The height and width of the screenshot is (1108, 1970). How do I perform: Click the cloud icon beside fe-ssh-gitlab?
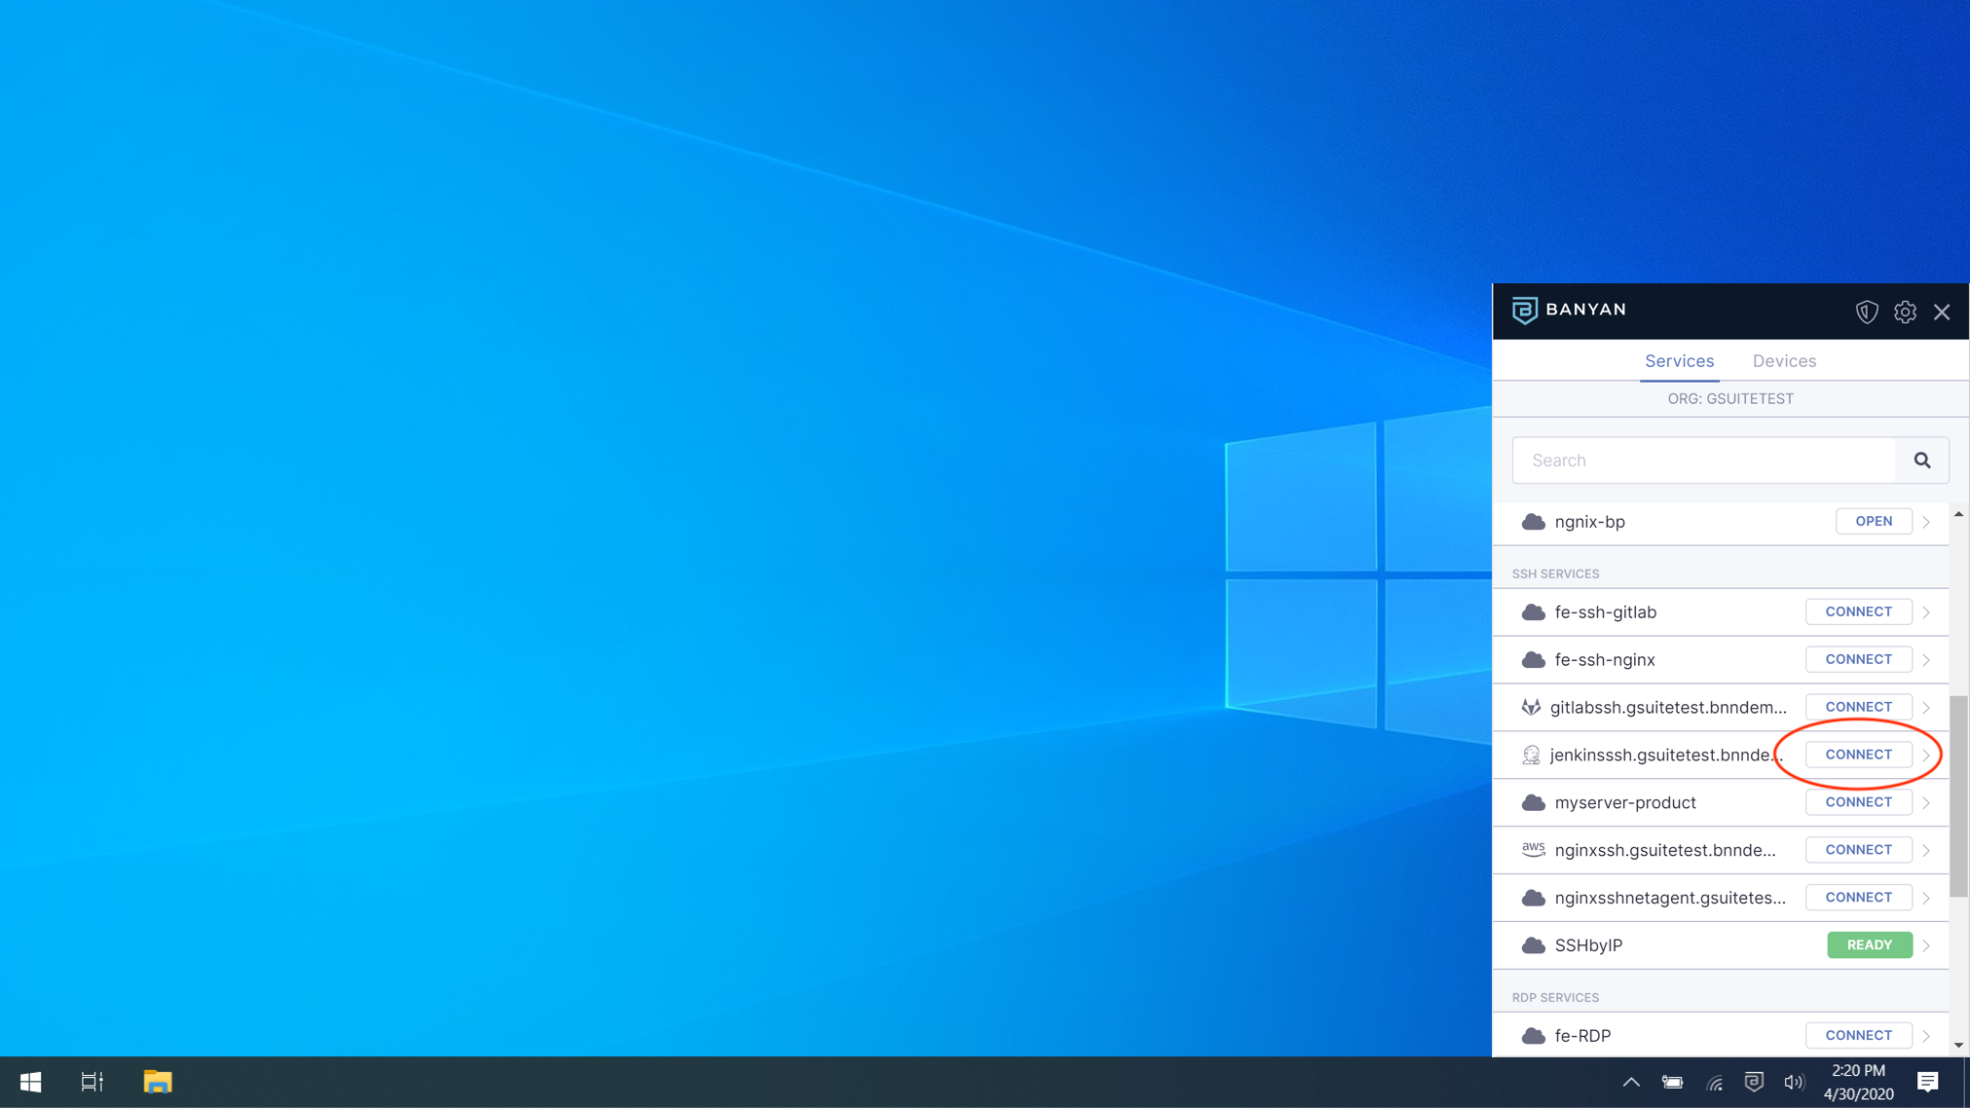[x=1533, y=612]
